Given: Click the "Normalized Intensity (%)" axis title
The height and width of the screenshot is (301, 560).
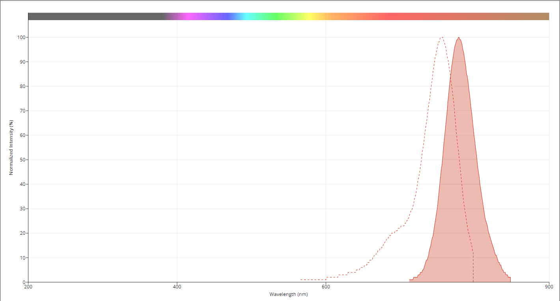Looking at the screenshot, I should click(x=11, y=147).
